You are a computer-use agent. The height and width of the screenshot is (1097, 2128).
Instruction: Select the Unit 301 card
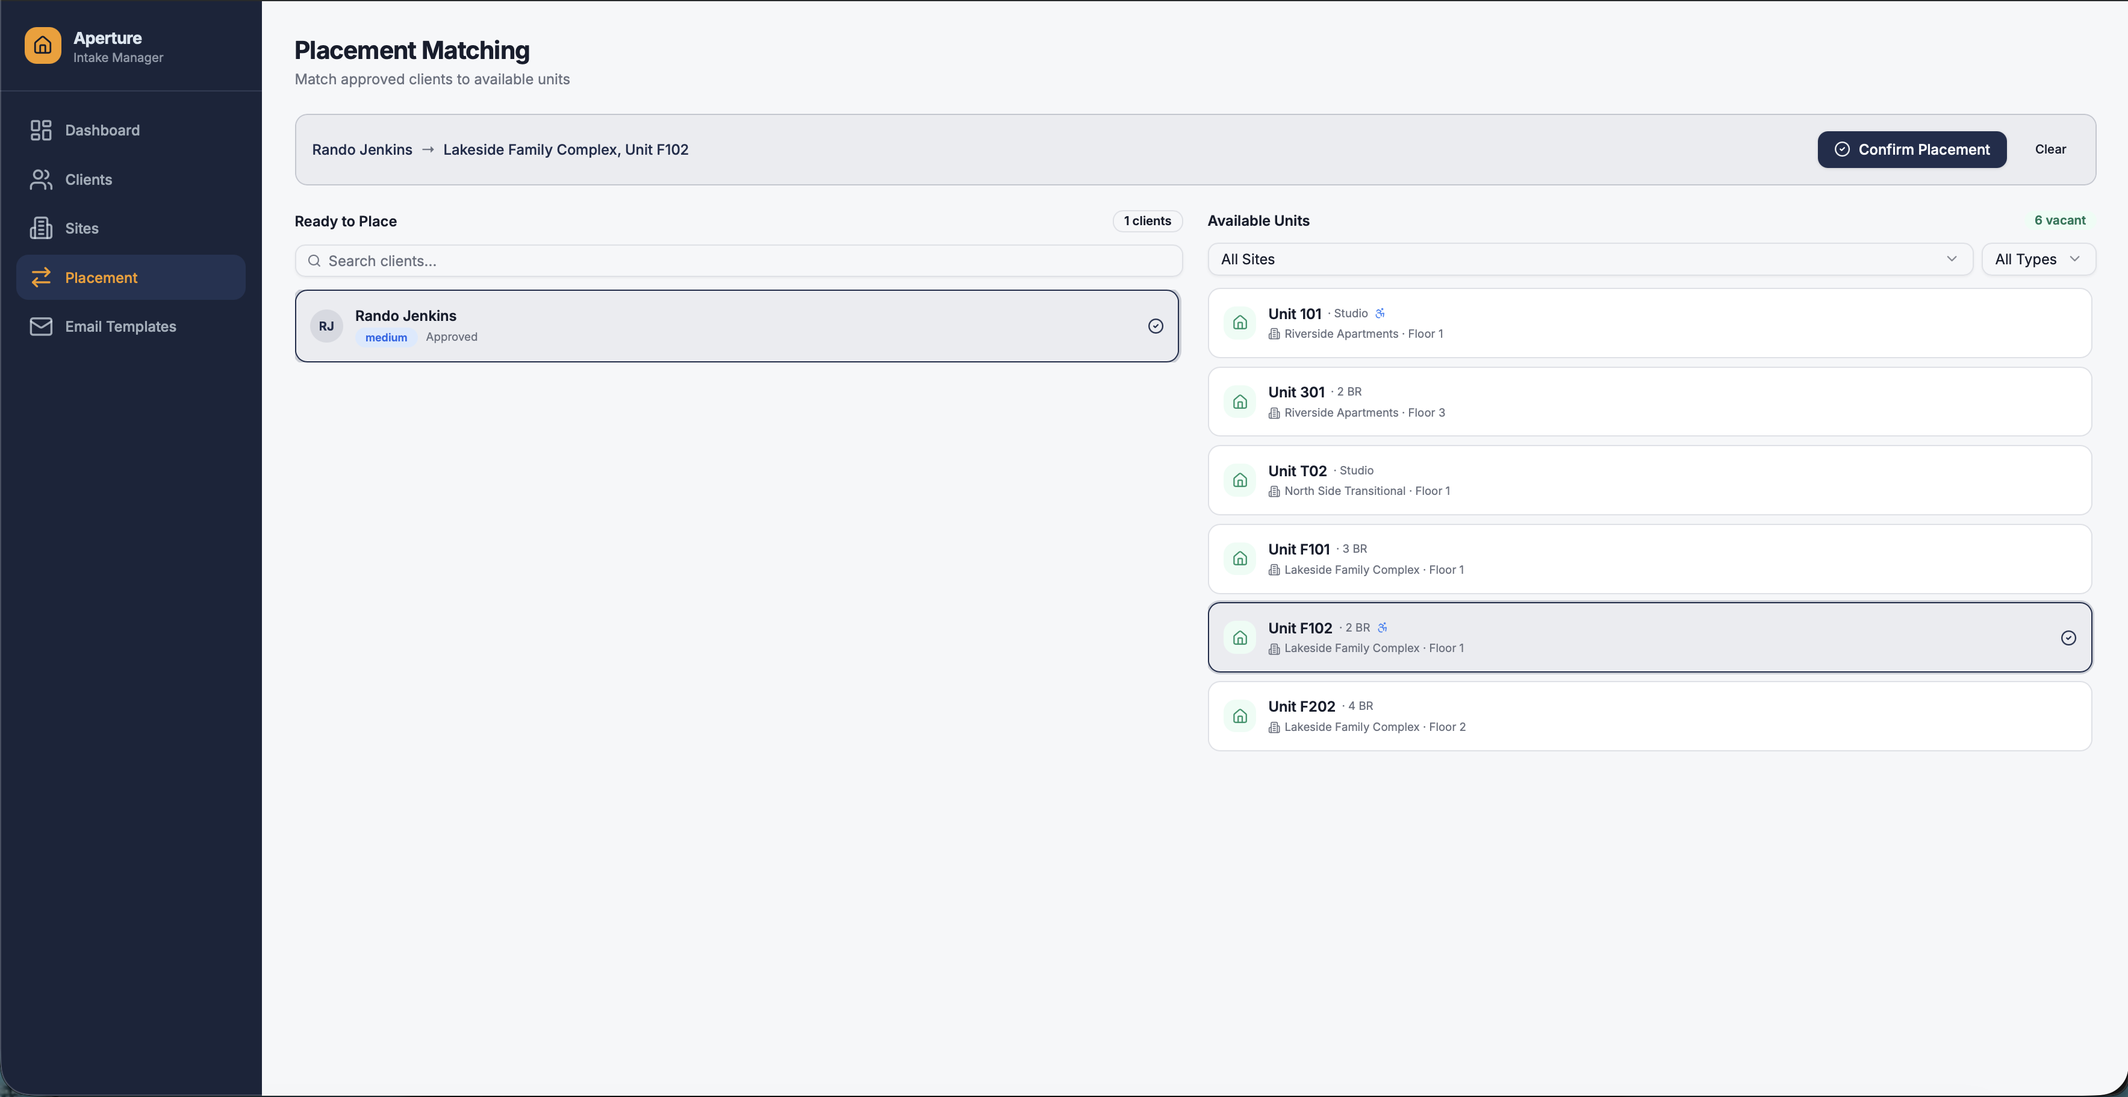coord(1650,402)
